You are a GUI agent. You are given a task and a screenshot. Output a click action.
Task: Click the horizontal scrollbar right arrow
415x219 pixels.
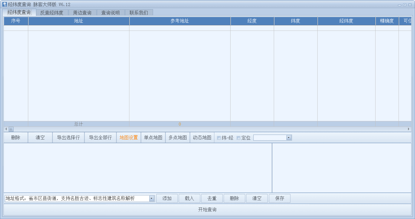pos(409,129)
